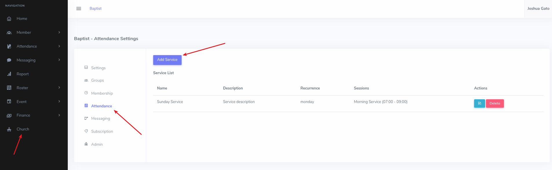Toggle the hamburger menu icon
This screenshot has width=552, height=170.
78,9
